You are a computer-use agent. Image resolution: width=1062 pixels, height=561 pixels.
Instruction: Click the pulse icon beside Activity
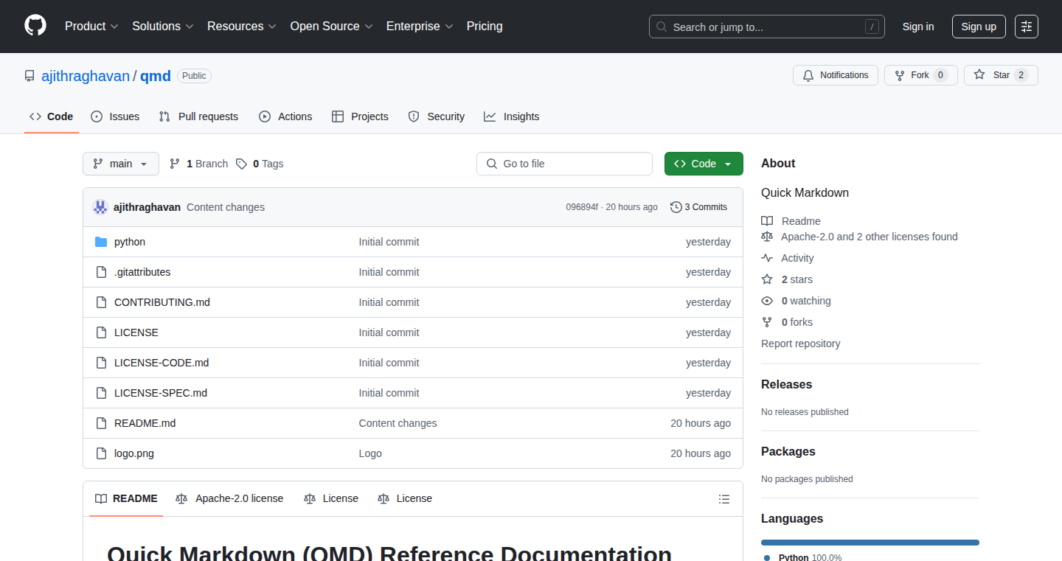click(767, 258)
